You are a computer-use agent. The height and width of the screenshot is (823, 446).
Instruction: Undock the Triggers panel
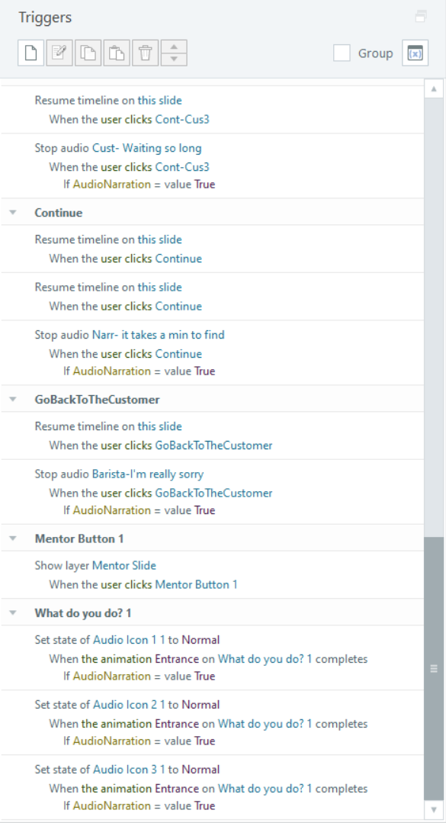pyautogui.click(x=421, y=17)
